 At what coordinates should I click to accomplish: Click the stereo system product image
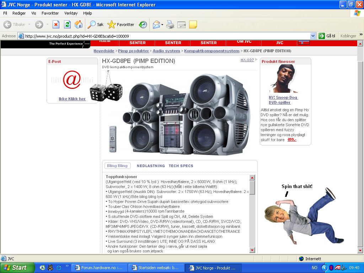[x=186, y=115]
